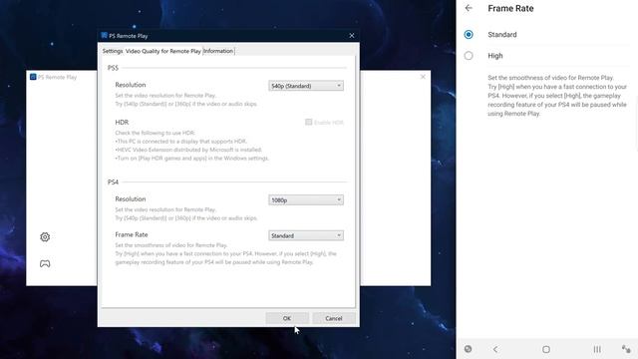Click the OK button
This screenshot has height=359, width=638.
pyautogui.click(x=287, y=318)
